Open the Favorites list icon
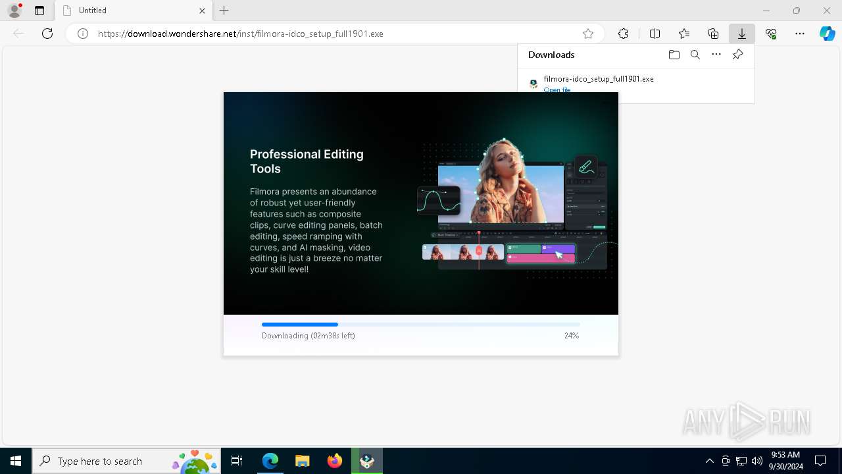 pyautogui.click(x=684, y=34)
